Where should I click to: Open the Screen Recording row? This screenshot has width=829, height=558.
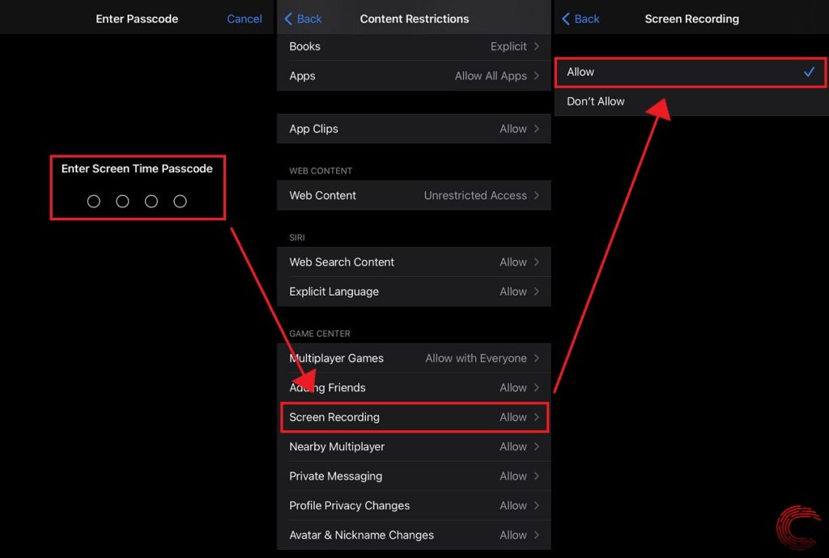[x=414, y=417]
